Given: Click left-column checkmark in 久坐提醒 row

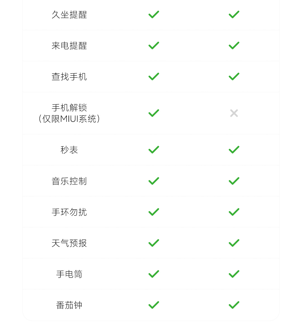Looking at the screenshot, I should [x=154, y=15].
